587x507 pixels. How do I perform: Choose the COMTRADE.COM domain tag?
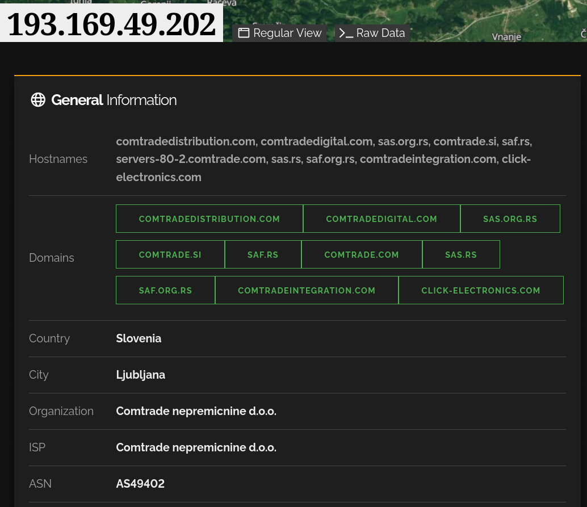point(362,254)
